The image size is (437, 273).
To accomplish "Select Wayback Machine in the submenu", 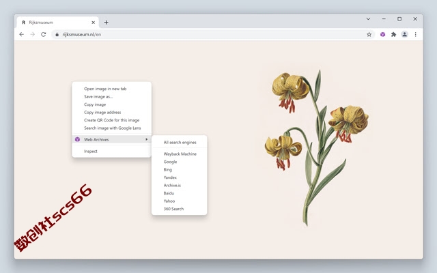I will pos(179,154).
